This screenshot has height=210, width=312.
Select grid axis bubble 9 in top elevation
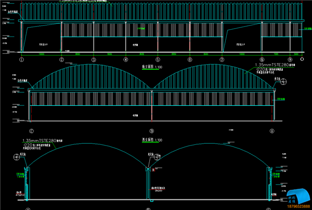tap(290, 59)
